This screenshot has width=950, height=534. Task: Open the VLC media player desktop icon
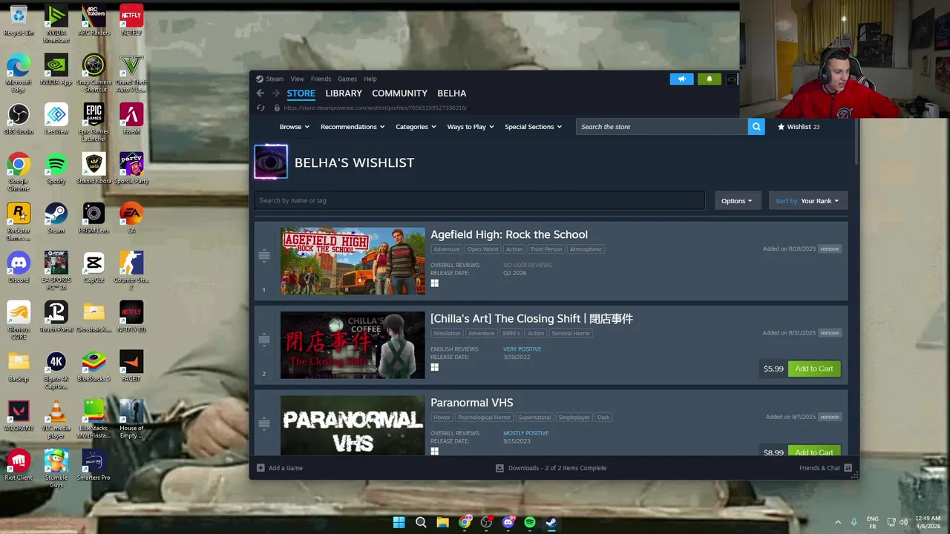(x=56, y=419)
